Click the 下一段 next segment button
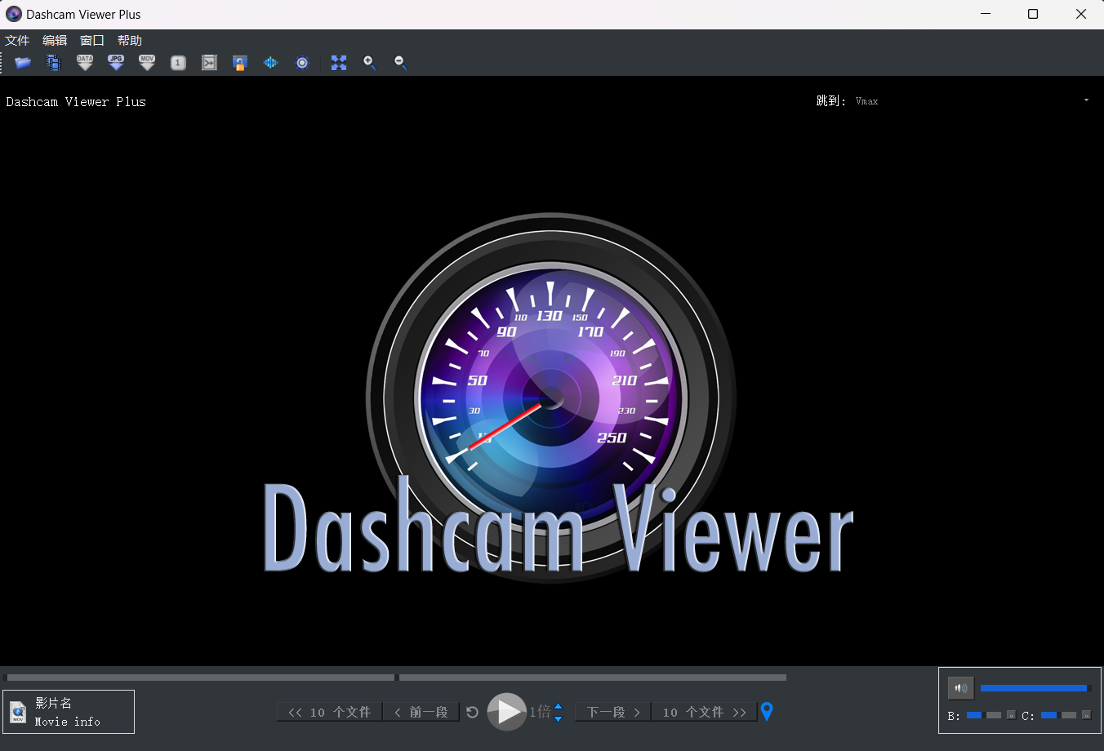Viewport: 1104px width, 751px height. pyautogui.click(x=613, y=713)
